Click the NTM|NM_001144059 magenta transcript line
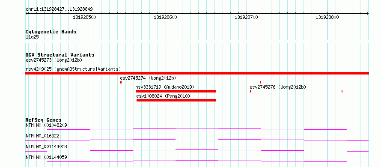This screenshot has height=167, width=381. (x=197, y=161)
